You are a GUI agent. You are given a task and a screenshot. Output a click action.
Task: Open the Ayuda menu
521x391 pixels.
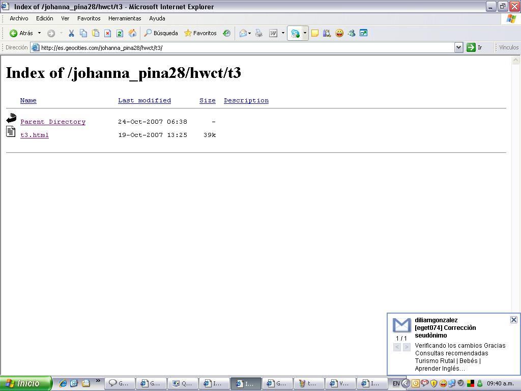point(157,19)
